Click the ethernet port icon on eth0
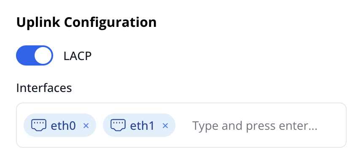361x168 pixels. [38, 125]
